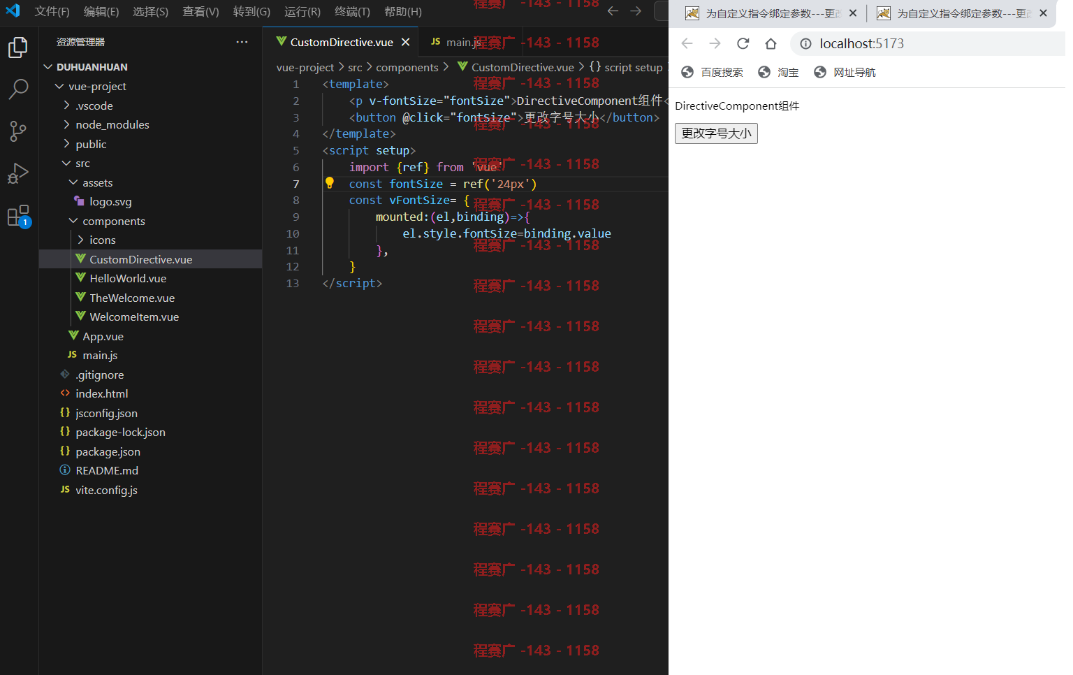Open the Extensions view with badge
The height and width of the screenshot is (675, 1073).
(18, 216)
